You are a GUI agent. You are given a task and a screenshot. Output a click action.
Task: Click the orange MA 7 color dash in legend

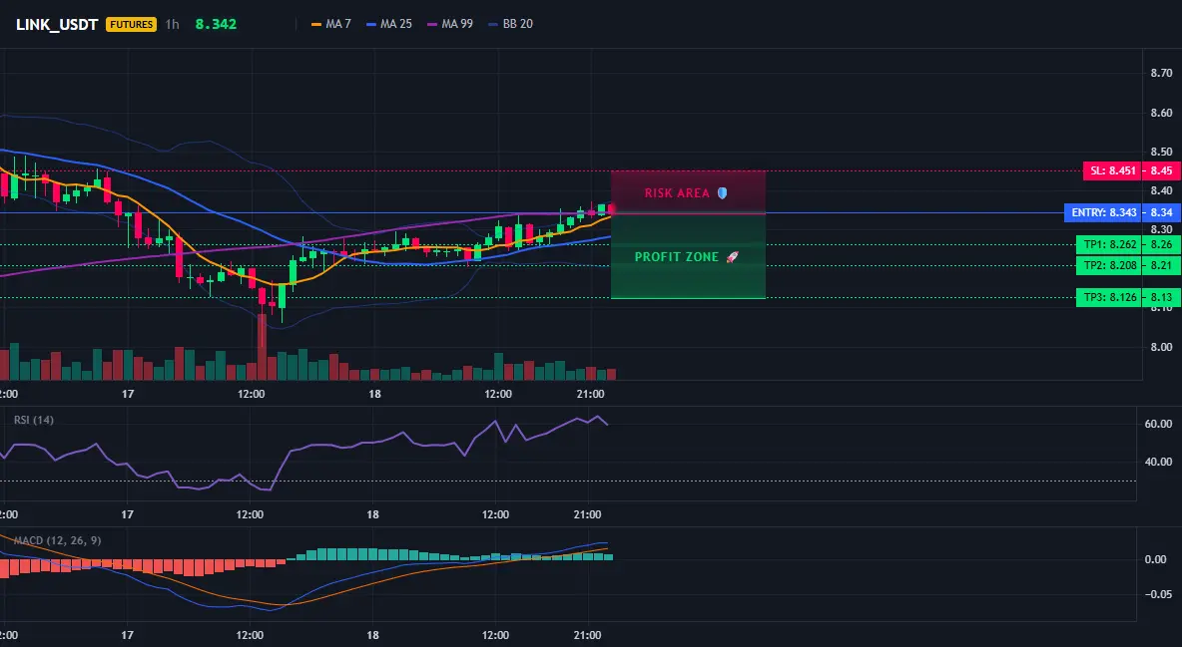point(316,24)
